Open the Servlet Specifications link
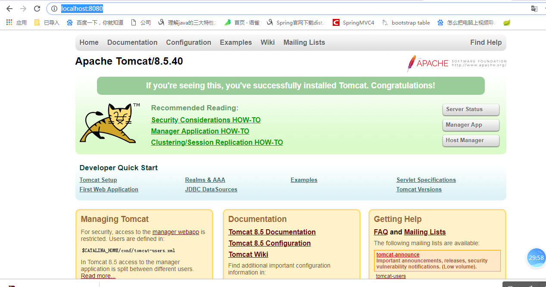This screenshot has width=546, height=287. click(x=426, y=180)
